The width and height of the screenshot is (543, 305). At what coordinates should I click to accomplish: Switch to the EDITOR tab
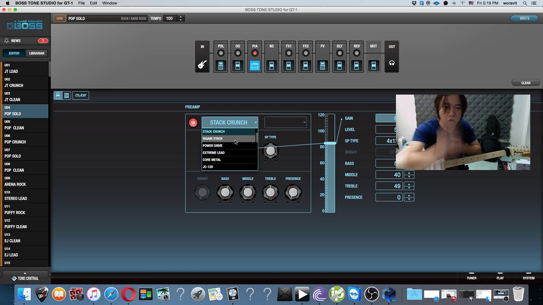point(14,53)
